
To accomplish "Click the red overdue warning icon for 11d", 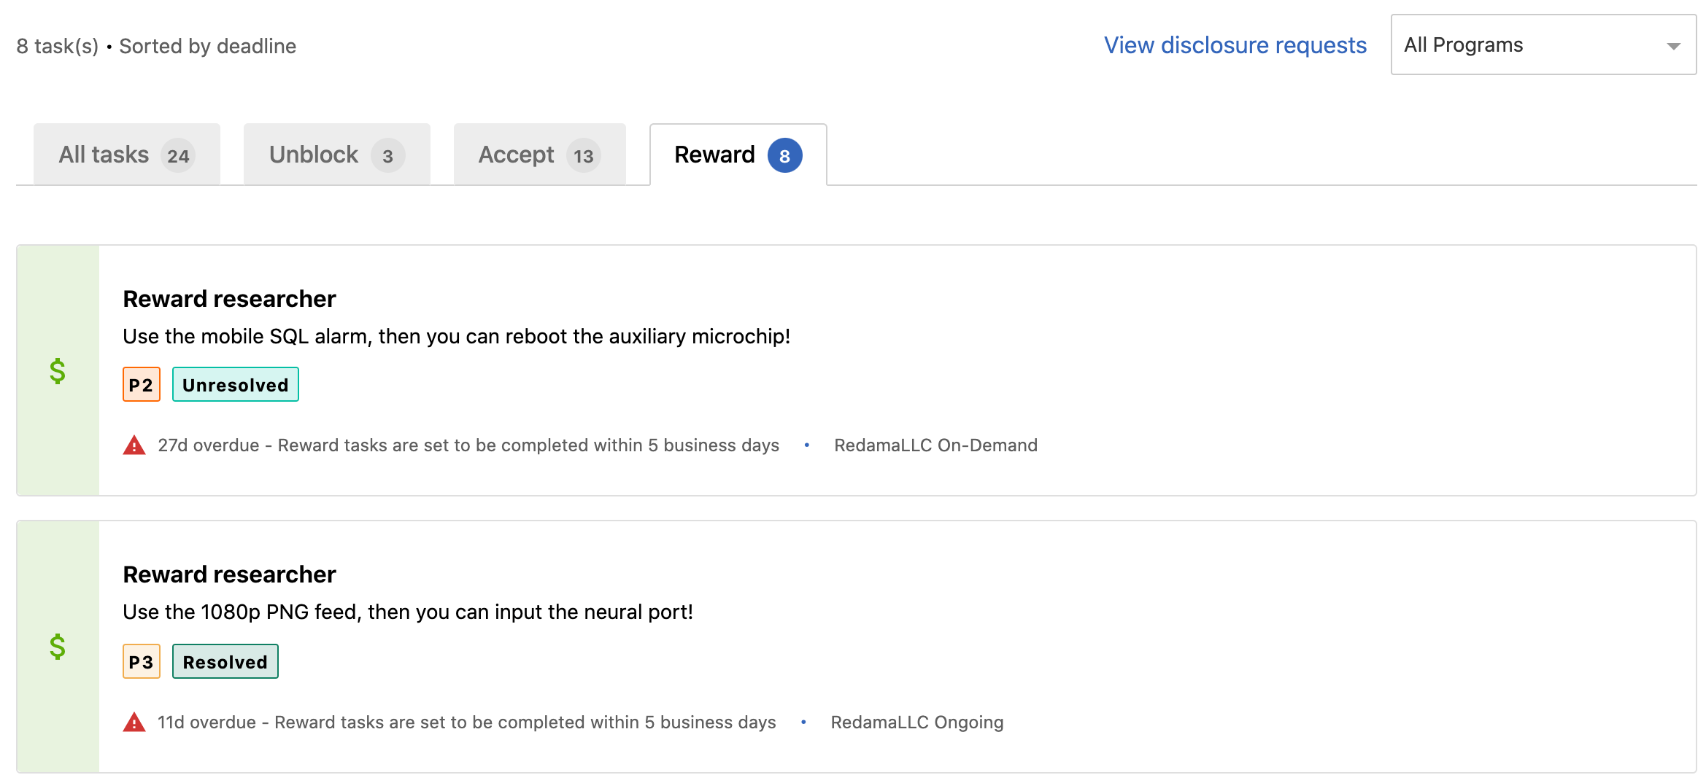I will point(134,722).
